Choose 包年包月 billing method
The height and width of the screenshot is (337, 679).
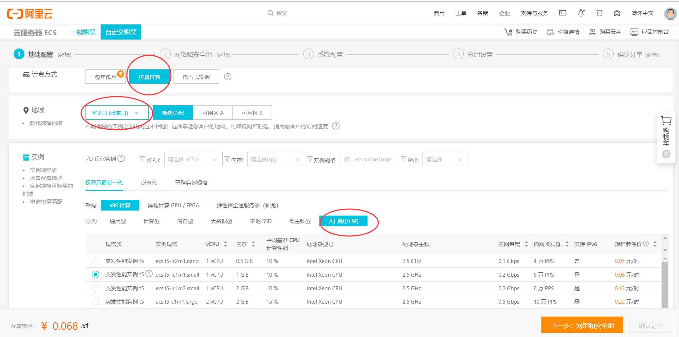pos(105,77)
